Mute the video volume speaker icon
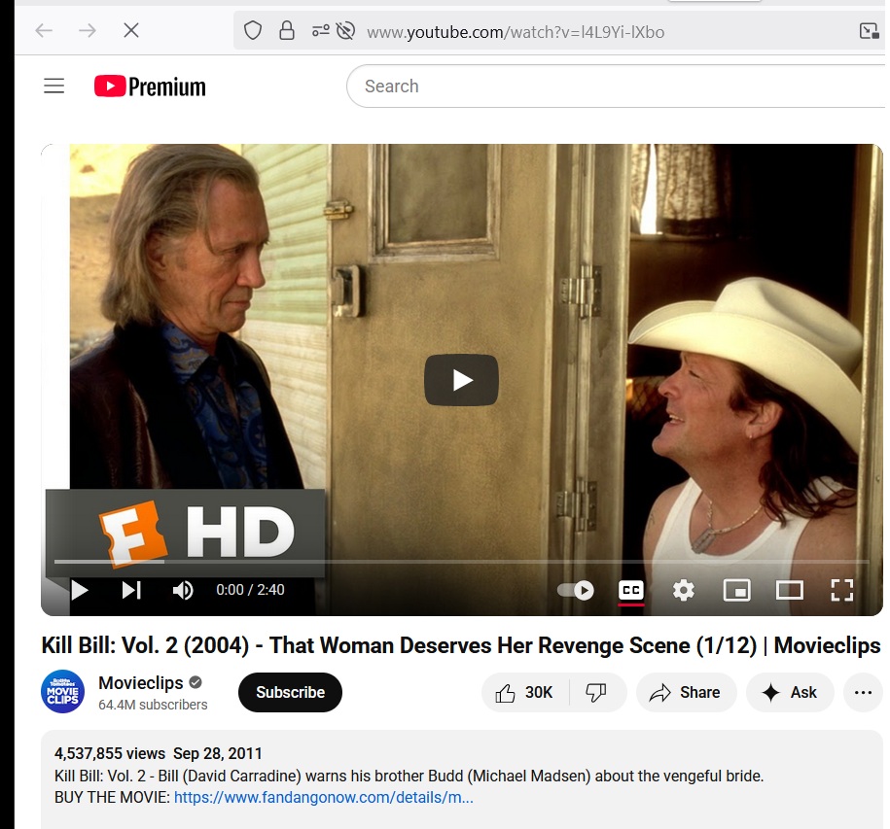Screen dimensions: 890x829 coord(183,590)
